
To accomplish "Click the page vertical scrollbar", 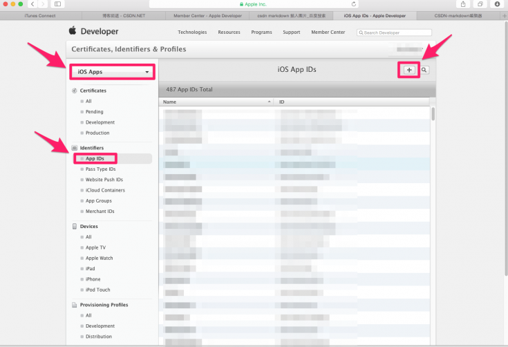I will point(506,149).
